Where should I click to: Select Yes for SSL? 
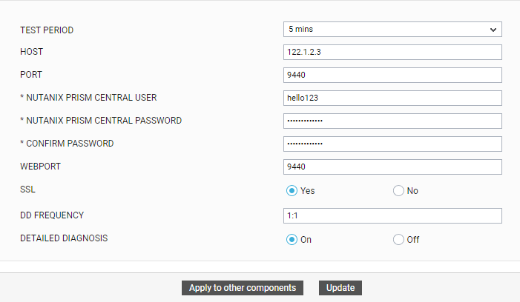click(292, 191)
